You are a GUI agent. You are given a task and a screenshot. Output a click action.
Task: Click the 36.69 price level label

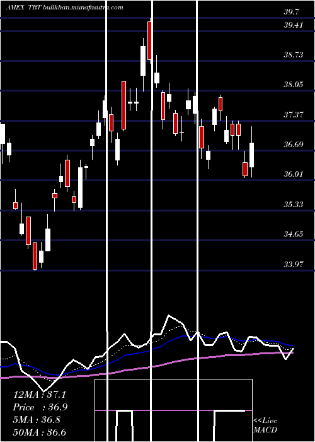(294, 145)
